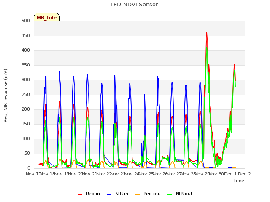Click the 150 y-axis tick label

coord(26,124)
